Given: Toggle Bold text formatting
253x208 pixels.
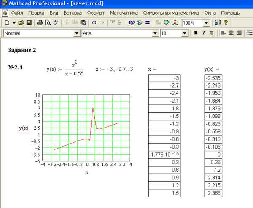Looking at the screenshot, I should click(196, 33).
